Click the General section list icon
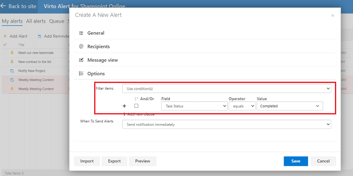Image resolution: width=353 pixels, height=176 pixels. (81, 33)
